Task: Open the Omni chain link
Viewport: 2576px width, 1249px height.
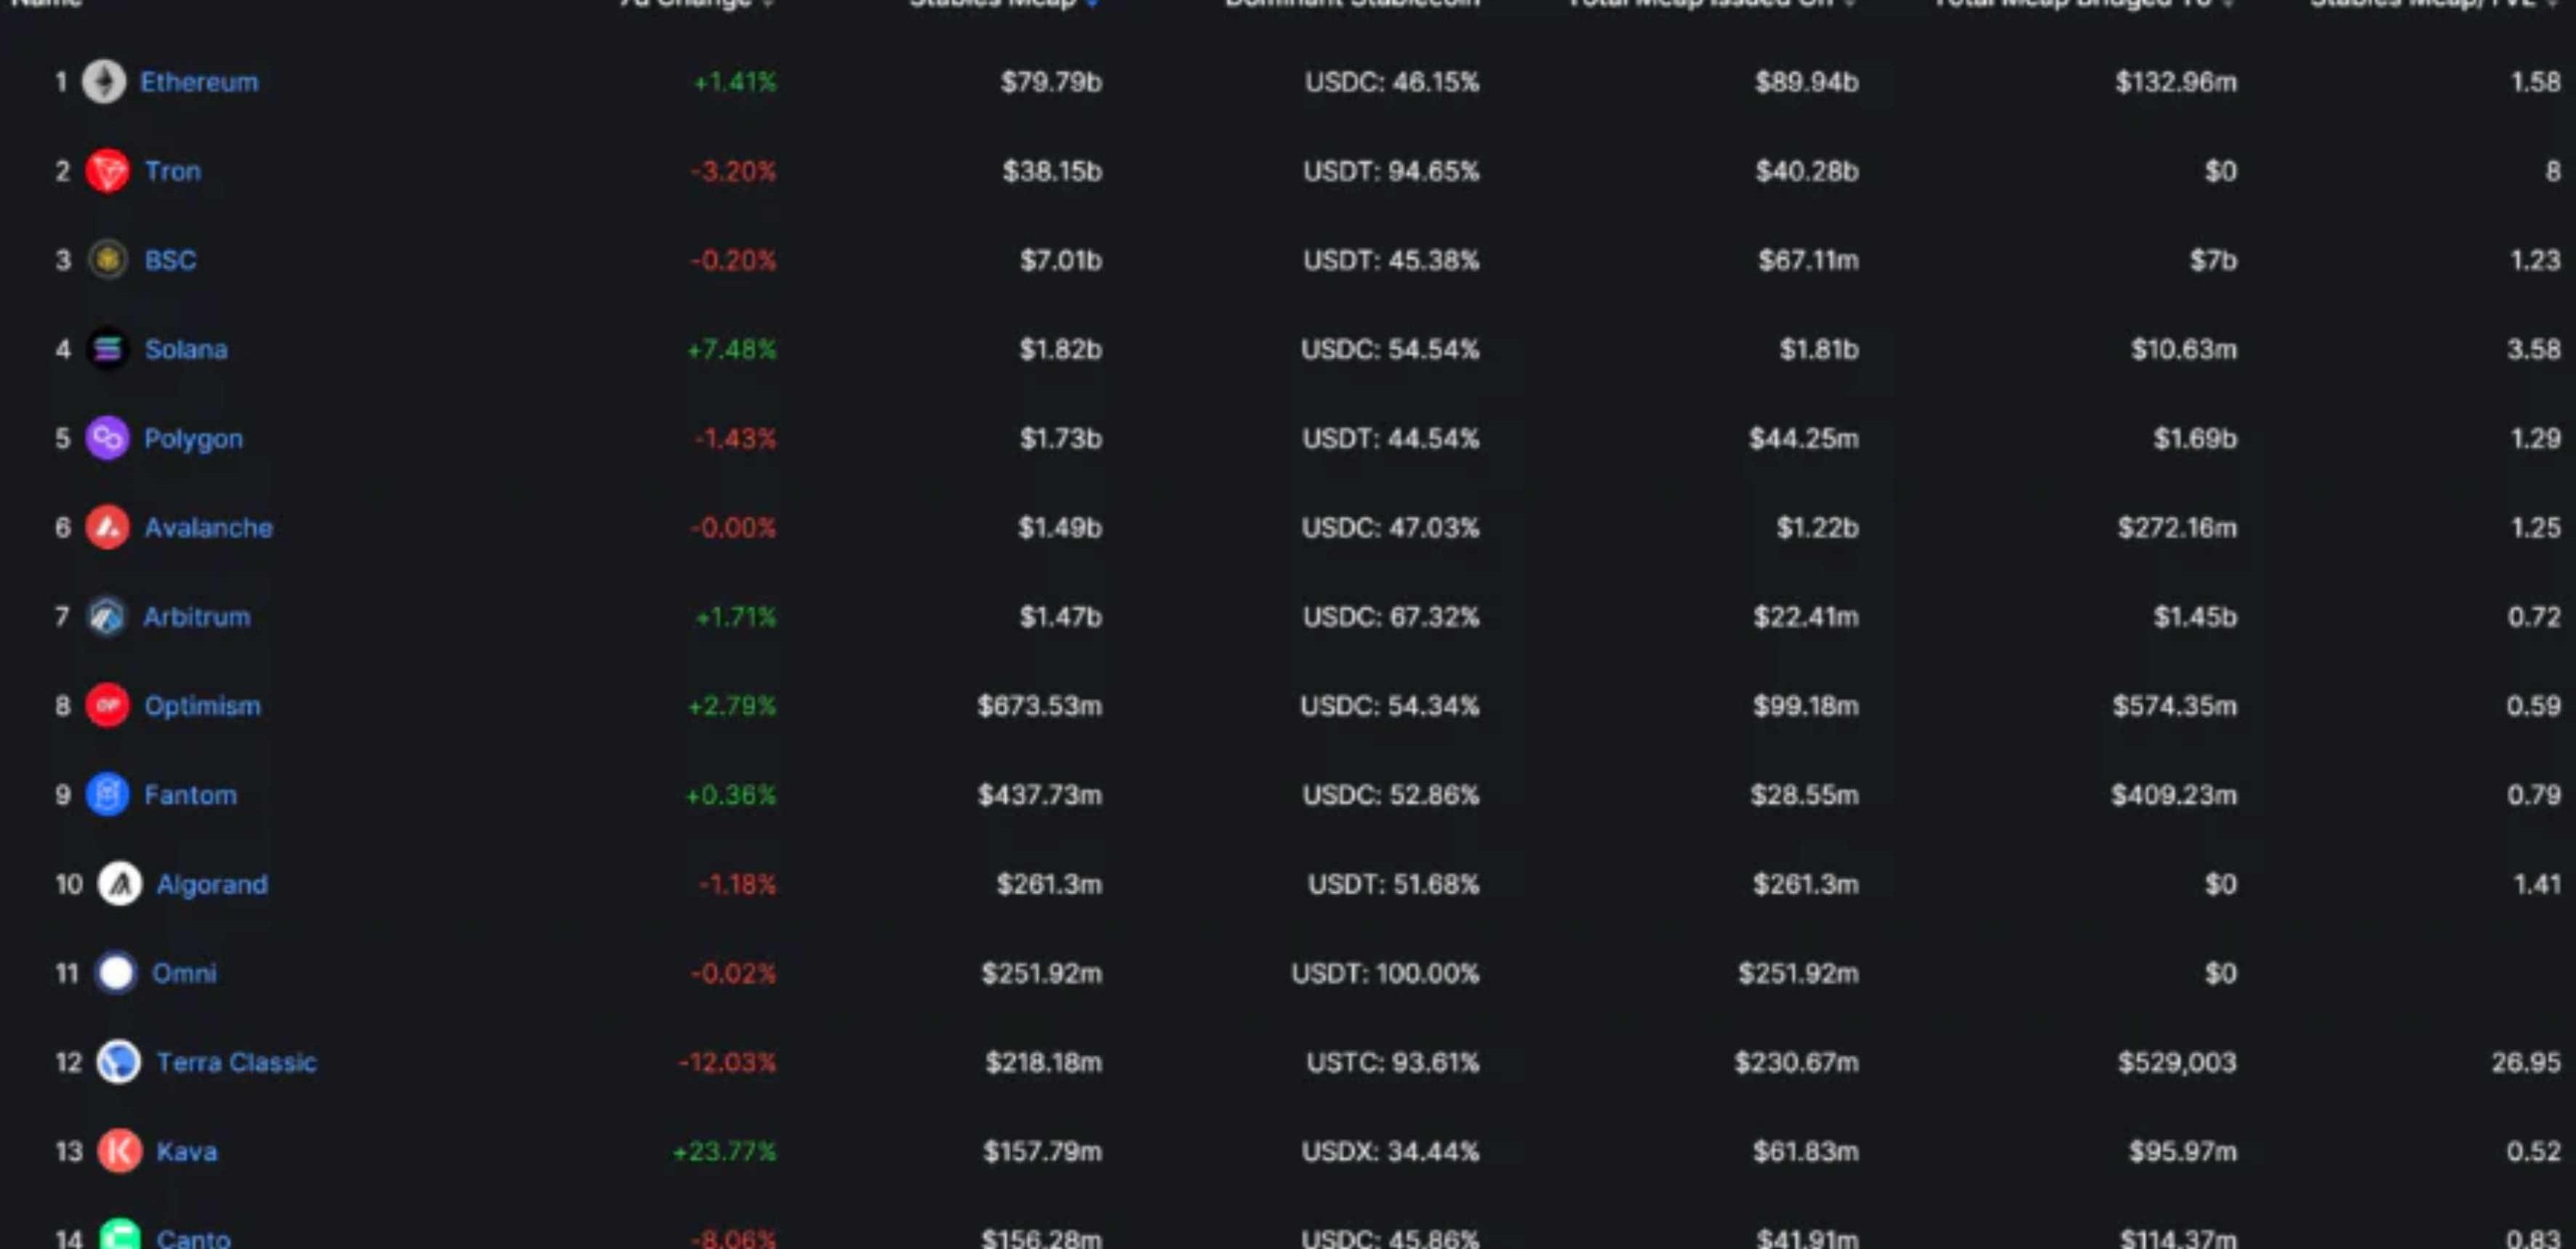Action: coord(184,973)
